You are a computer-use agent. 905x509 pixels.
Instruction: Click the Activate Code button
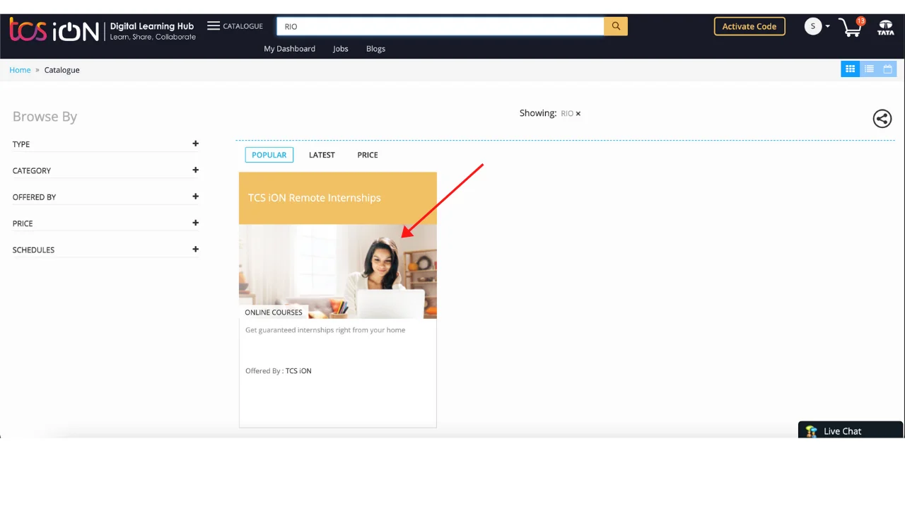pos(749,26)
